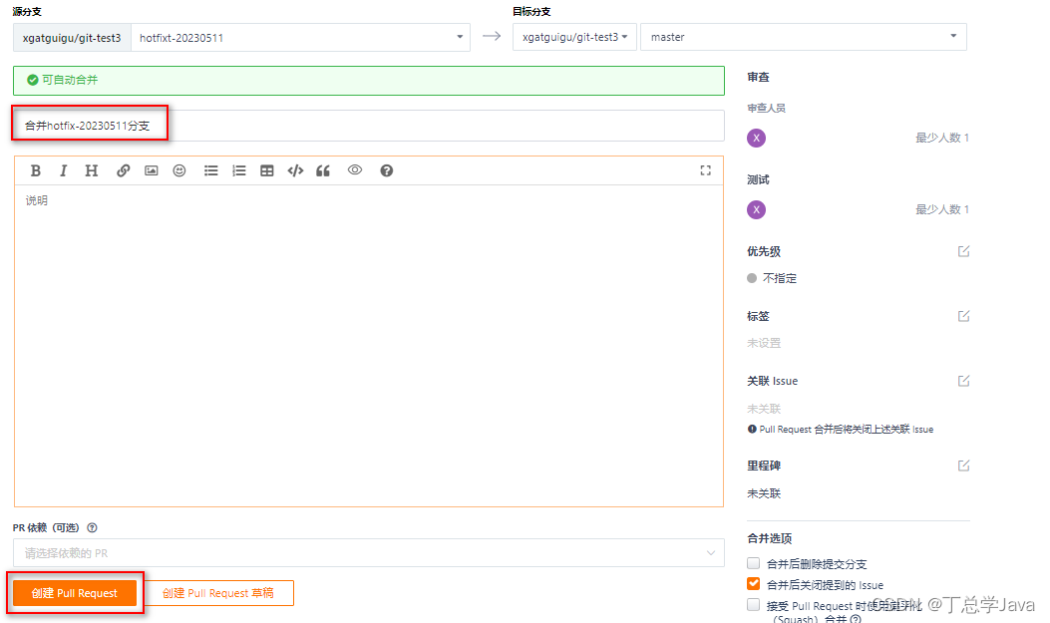Edit the 优先级 priority setting
This screenshot has width=1050, height=623.
(x=963, y=251)
